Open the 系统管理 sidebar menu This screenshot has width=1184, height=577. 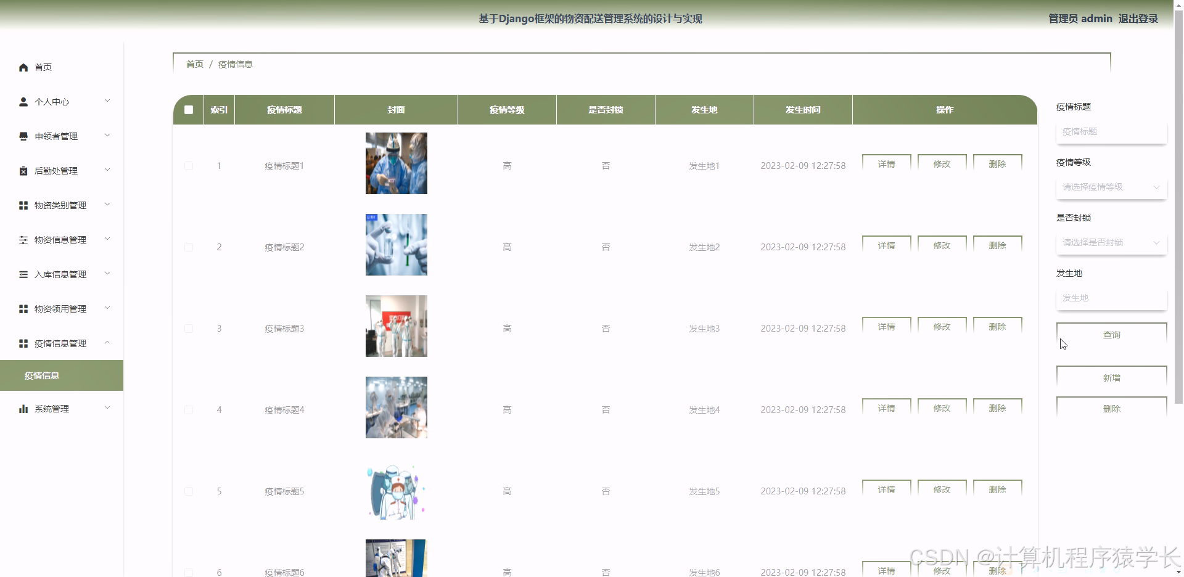(x=62, y=409)
